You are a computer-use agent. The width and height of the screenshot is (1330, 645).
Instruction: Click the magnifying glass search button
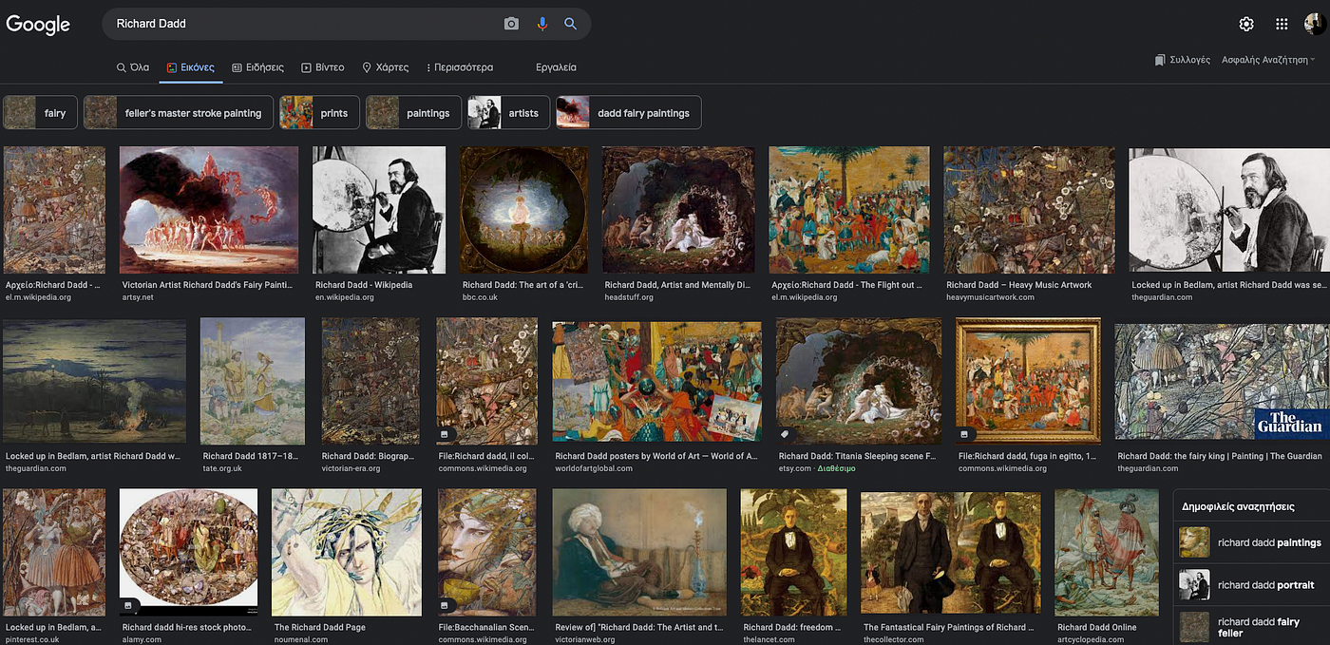(570, 24)
